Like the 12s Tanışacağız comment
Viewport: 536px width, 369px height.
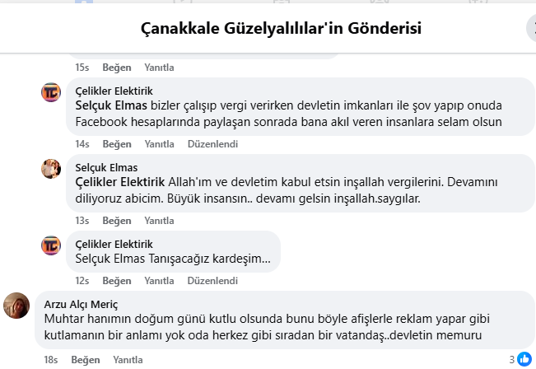point(117,281)
